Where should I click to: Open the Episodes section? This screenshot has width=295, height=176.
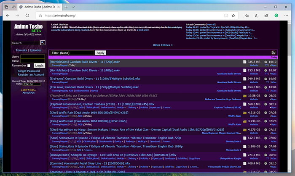point(35,50)
